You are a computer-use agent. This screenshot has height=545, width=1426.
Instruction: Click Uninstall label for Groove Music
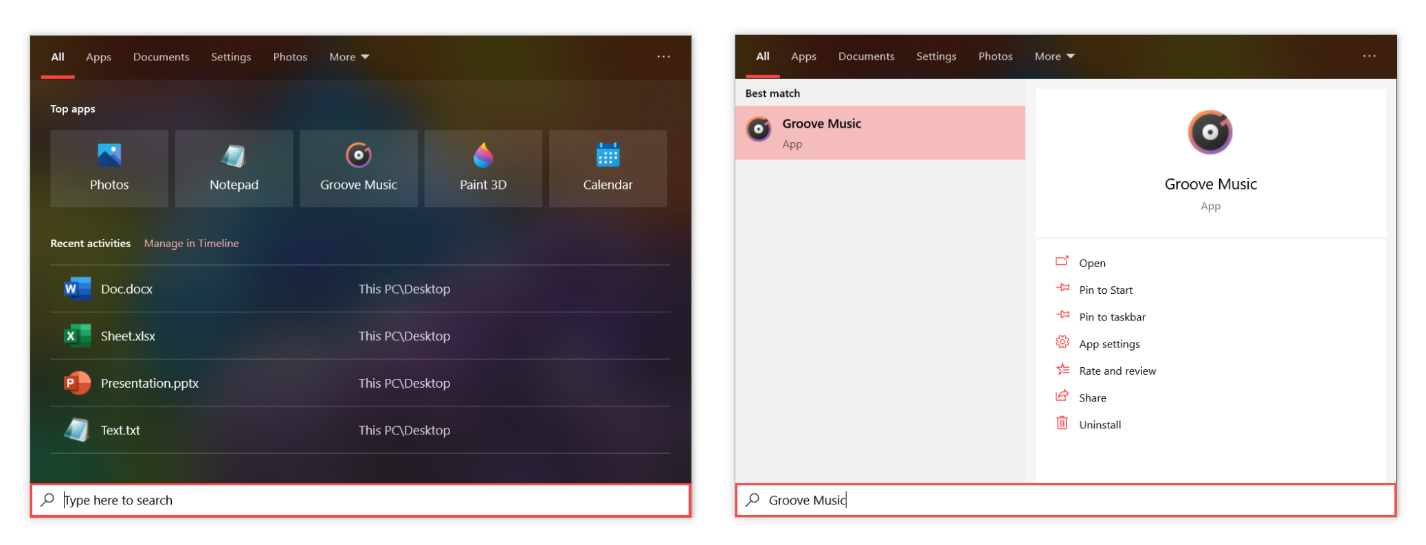[1100, 424]
